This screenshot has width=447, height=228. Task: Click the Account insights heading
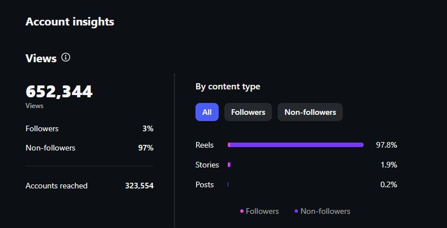pyautogui.click(x=70, y=22)
